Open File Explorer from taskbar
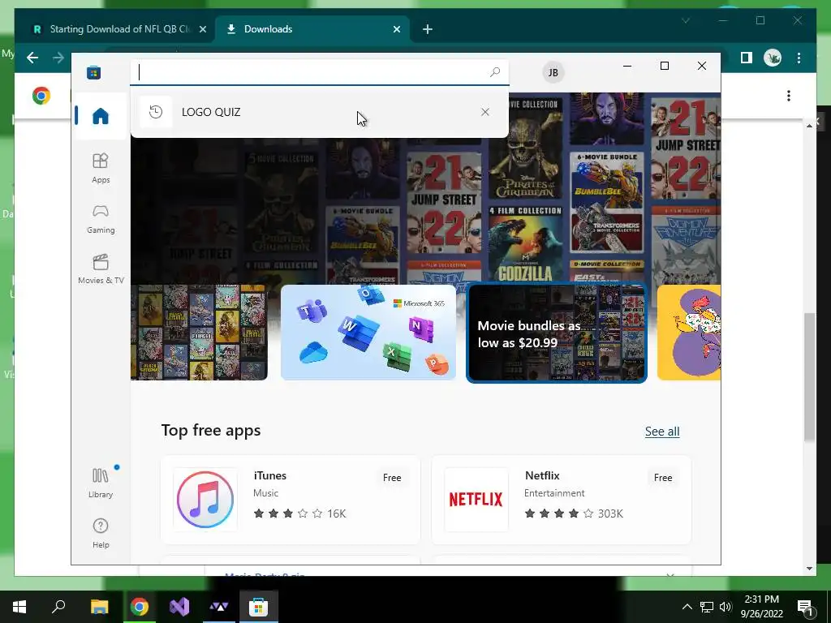 tap(99, 607)
